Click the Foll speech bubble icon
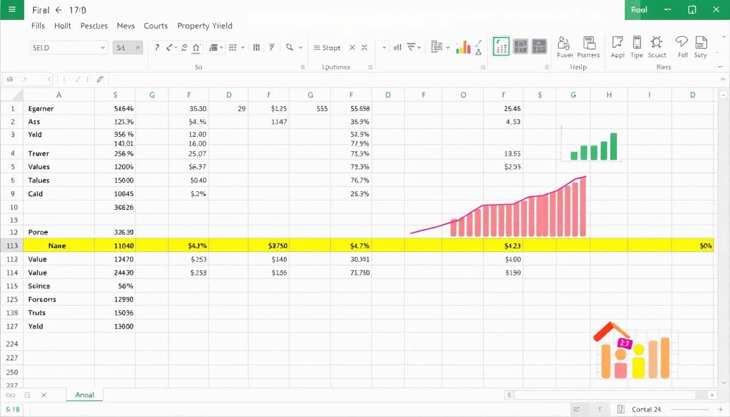 pyautogui.click(x=682, y=43)
